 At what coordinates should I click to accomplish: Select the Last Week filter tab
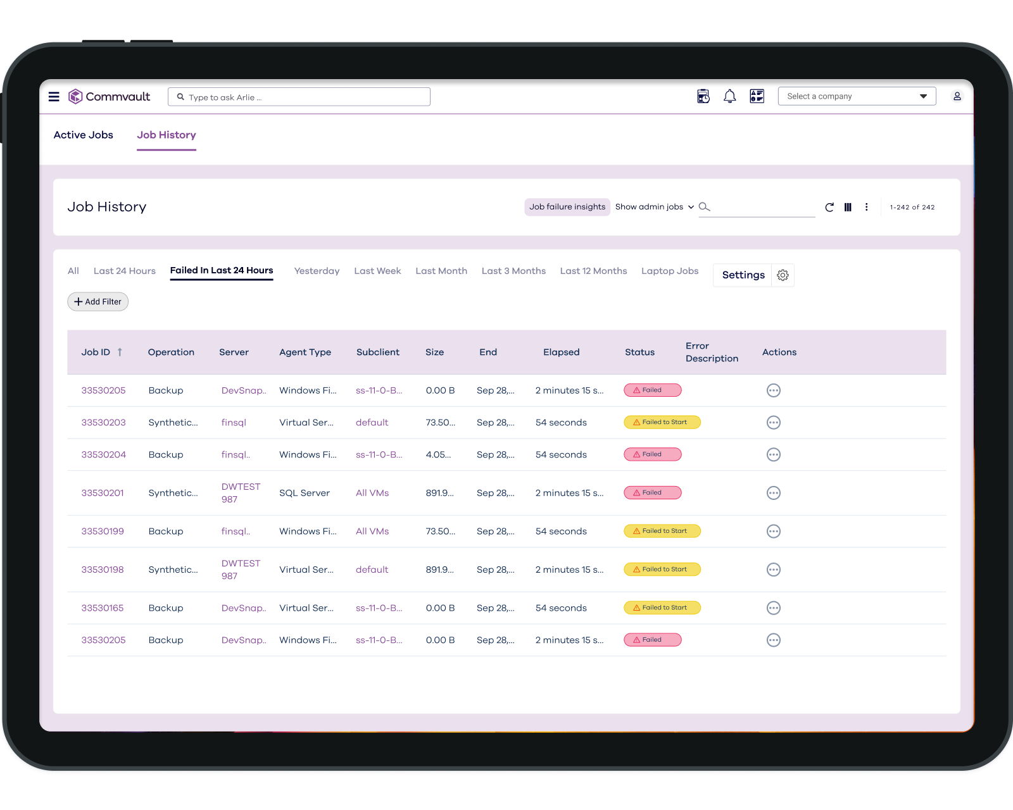point(377,271)
